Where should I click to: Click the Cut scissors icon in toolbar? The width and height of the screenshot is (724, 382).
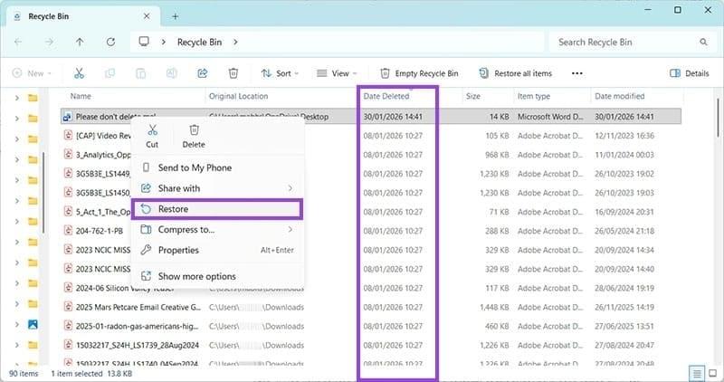[x=80, y=73]
